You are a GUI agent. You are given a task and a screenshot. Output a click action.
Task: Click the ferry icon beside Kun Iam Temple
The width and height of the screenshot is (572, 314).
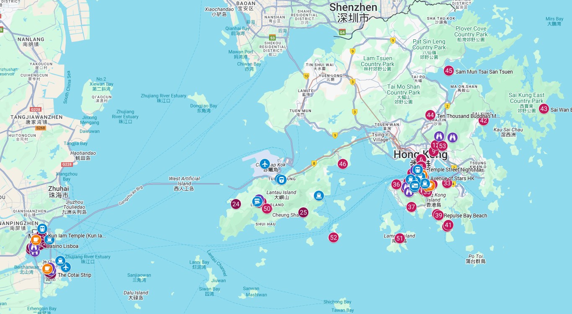[x=49, y=240]
